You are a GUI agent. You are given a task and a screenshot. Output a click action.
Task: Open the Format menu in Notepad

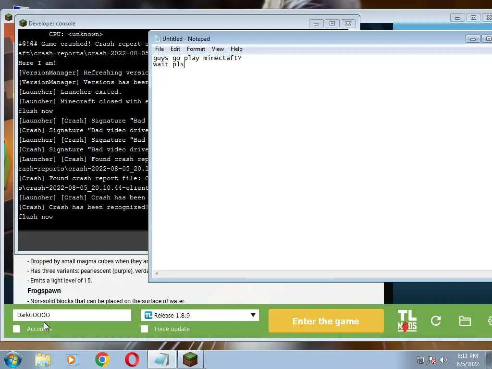click(196, 49)
